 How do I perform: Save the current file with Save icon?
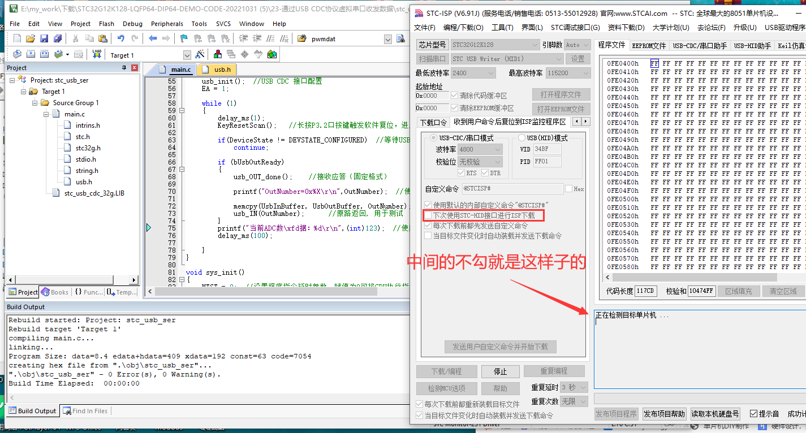coord(44,38)
